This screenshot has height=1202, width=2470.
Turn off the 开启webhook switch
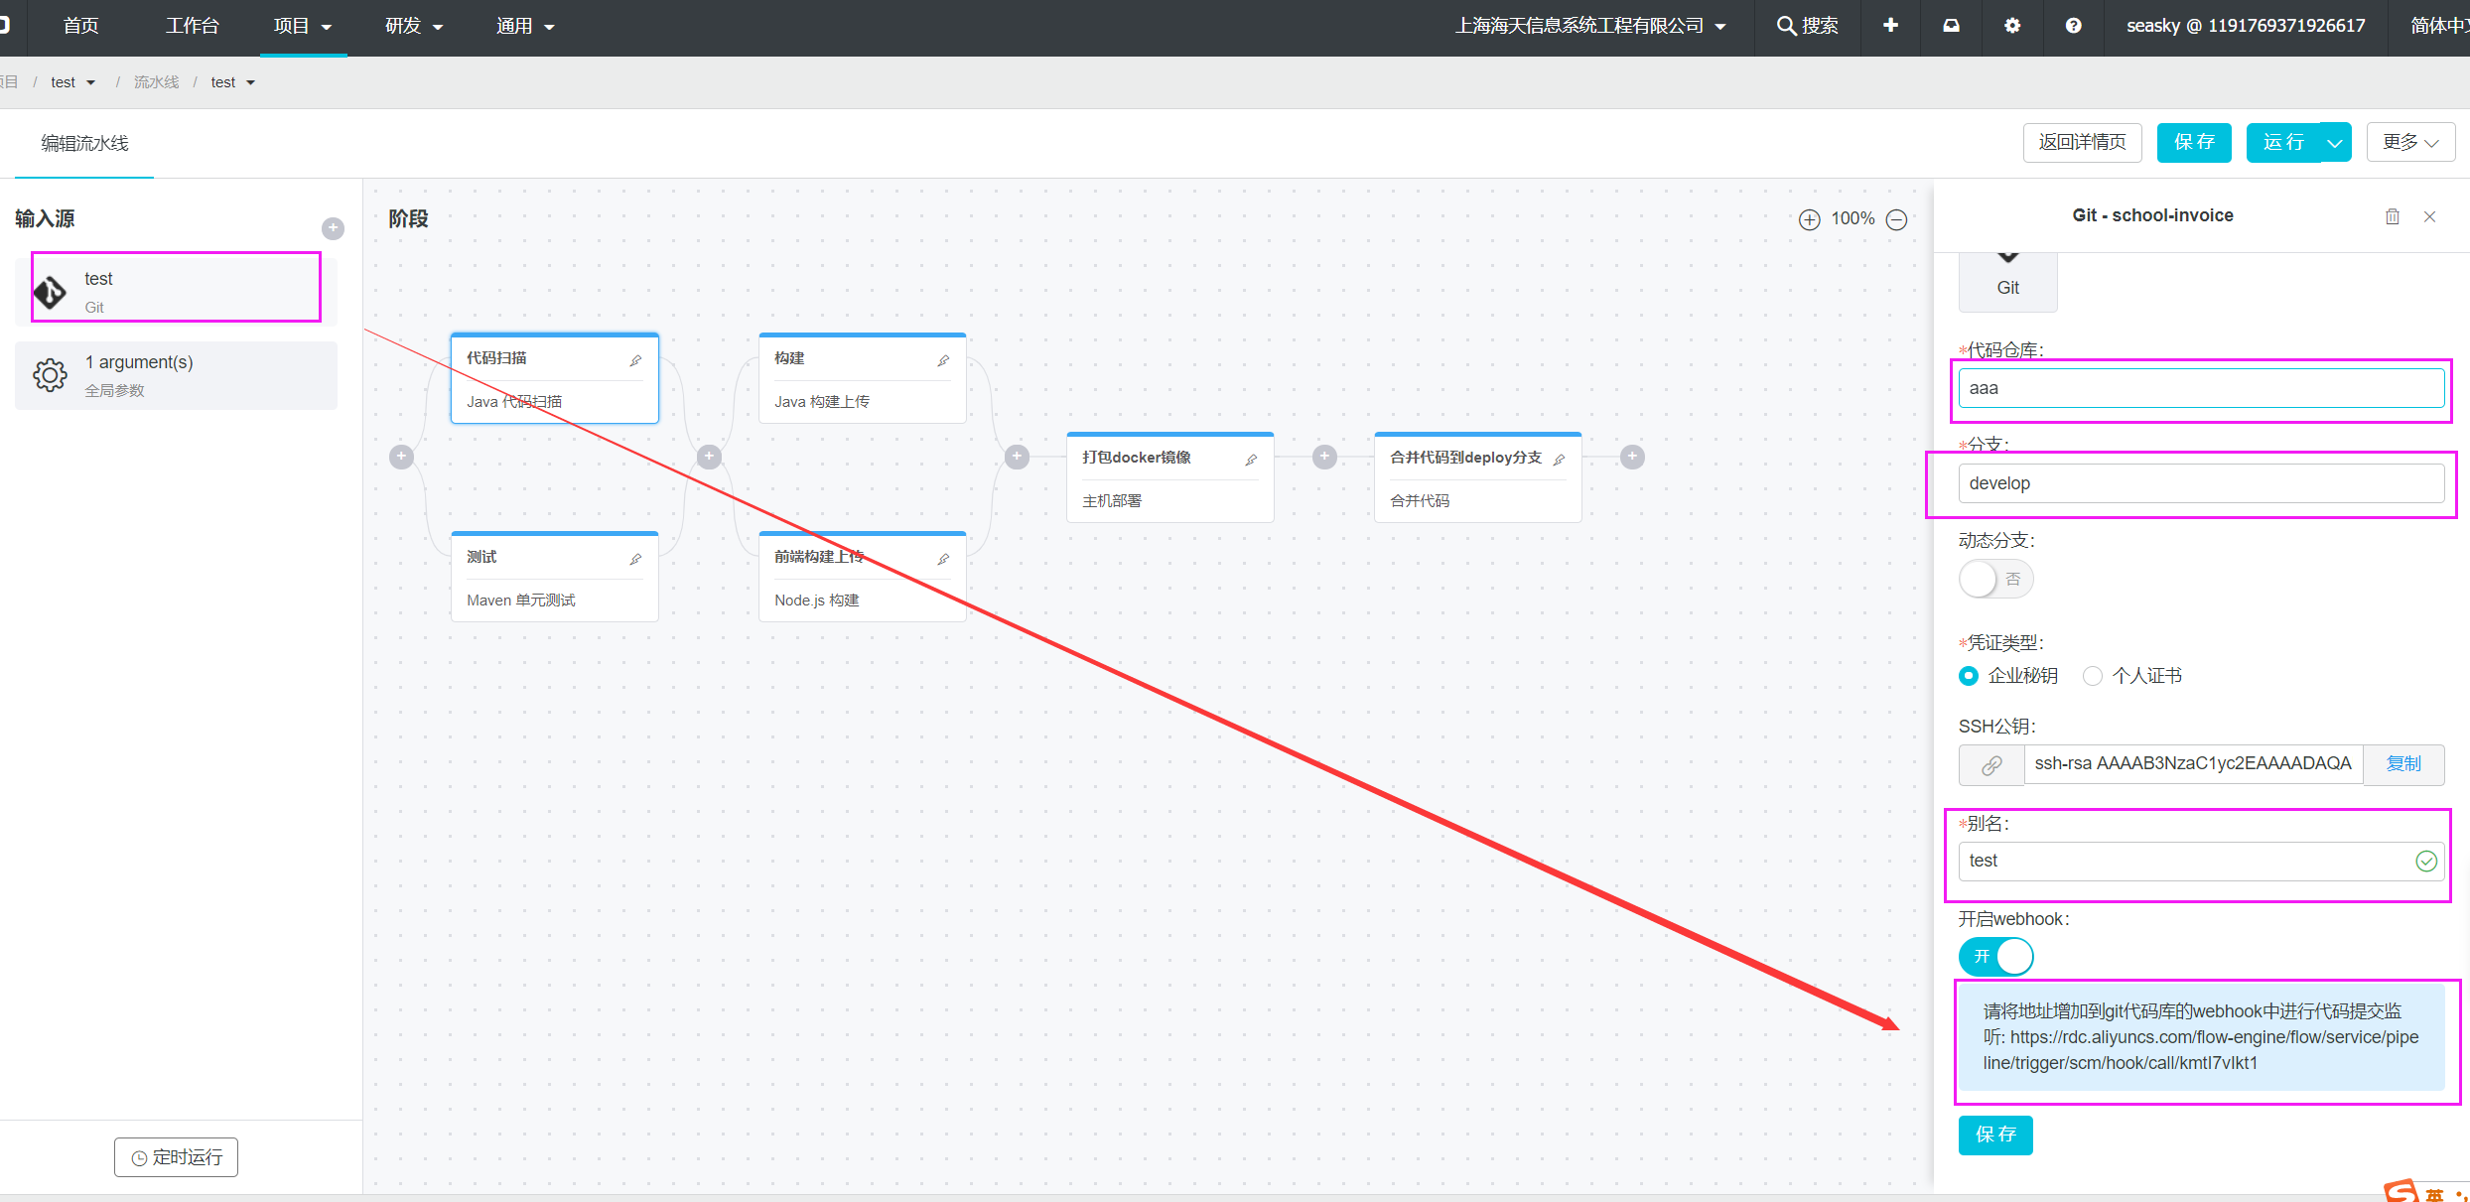click(1995, 957)
